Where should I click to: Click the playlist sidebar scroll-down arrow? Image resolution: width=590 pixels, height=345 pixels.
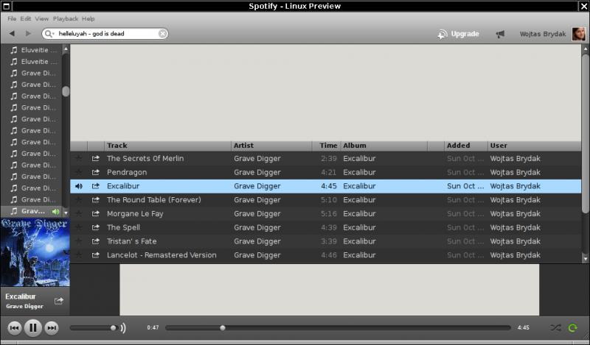click(66, 212)
